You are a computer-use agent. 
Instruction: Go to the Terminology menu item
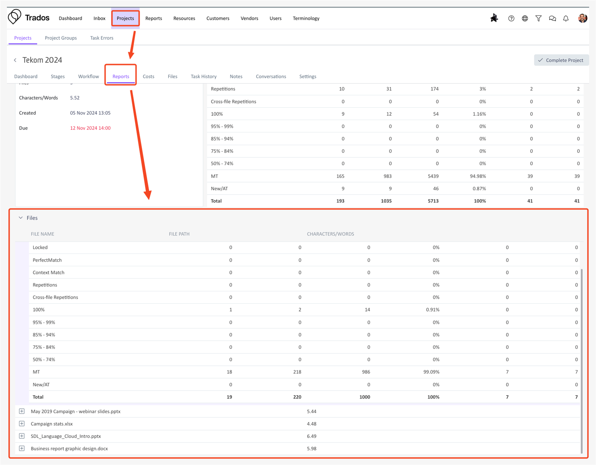tap(306, 18)
